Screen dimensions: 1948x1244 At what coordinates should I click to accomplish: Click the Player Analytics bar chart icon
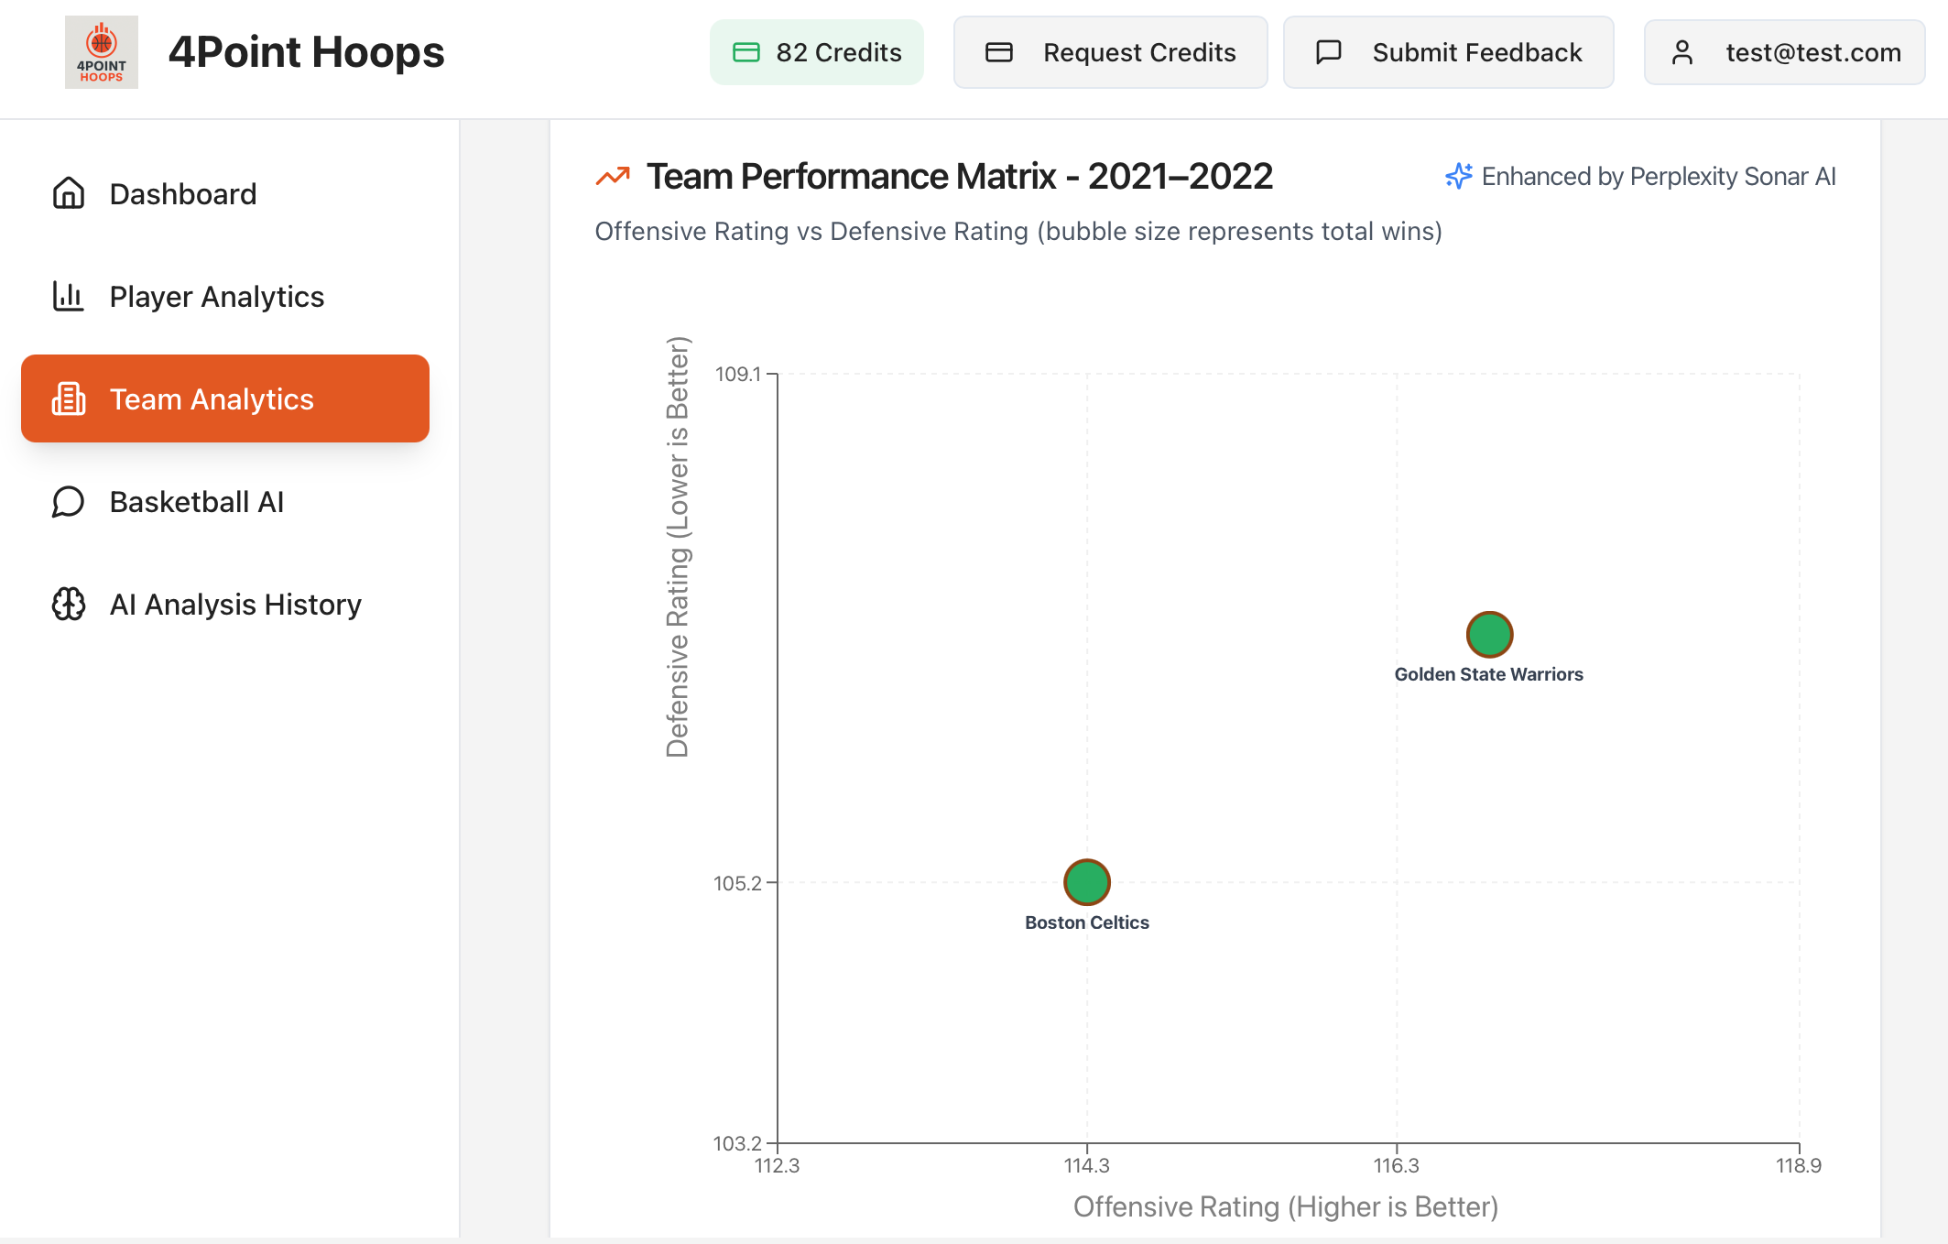point(69,296)
